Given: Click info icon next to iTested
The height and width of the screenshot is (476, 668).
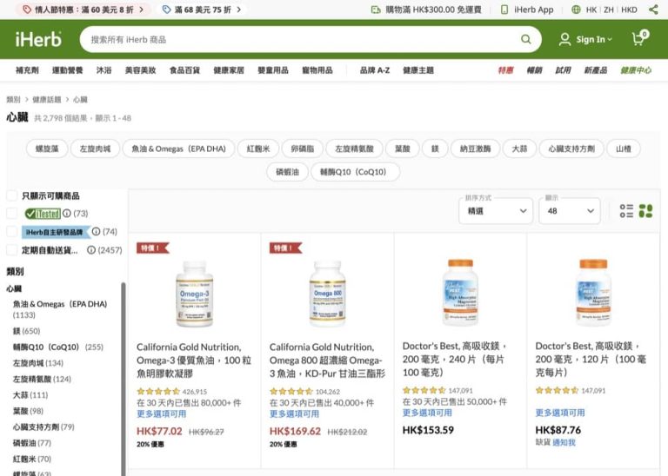Looking at the screenshot, I should click(66, 213).
